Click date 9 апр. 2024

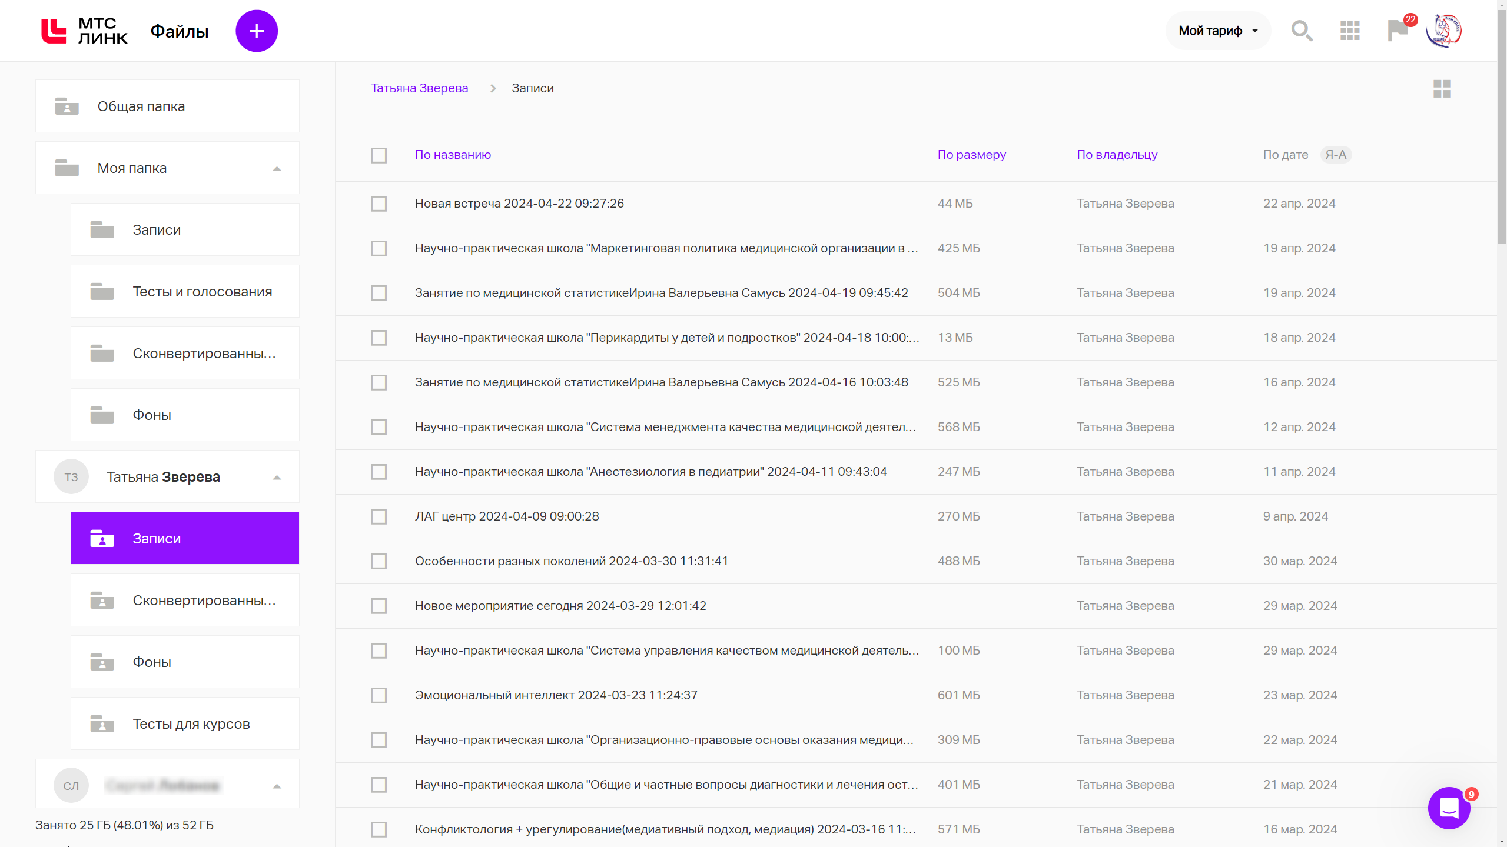(x=1296, y=516)
